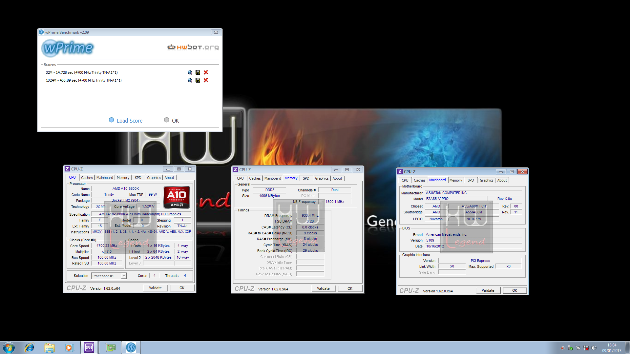Image resolution: width=630 pixels, height=354 pixels.
Task: Click the taskbar clock showing 18:04
Action: (x=612, y=348)
